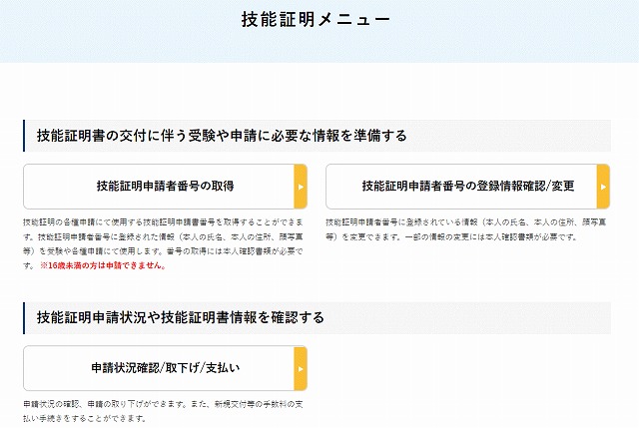The width and height of the screenshot is (639, 428).
Task: Click dark blue bar beside 技能証明書の交付 heading
Action: (24, 136)
